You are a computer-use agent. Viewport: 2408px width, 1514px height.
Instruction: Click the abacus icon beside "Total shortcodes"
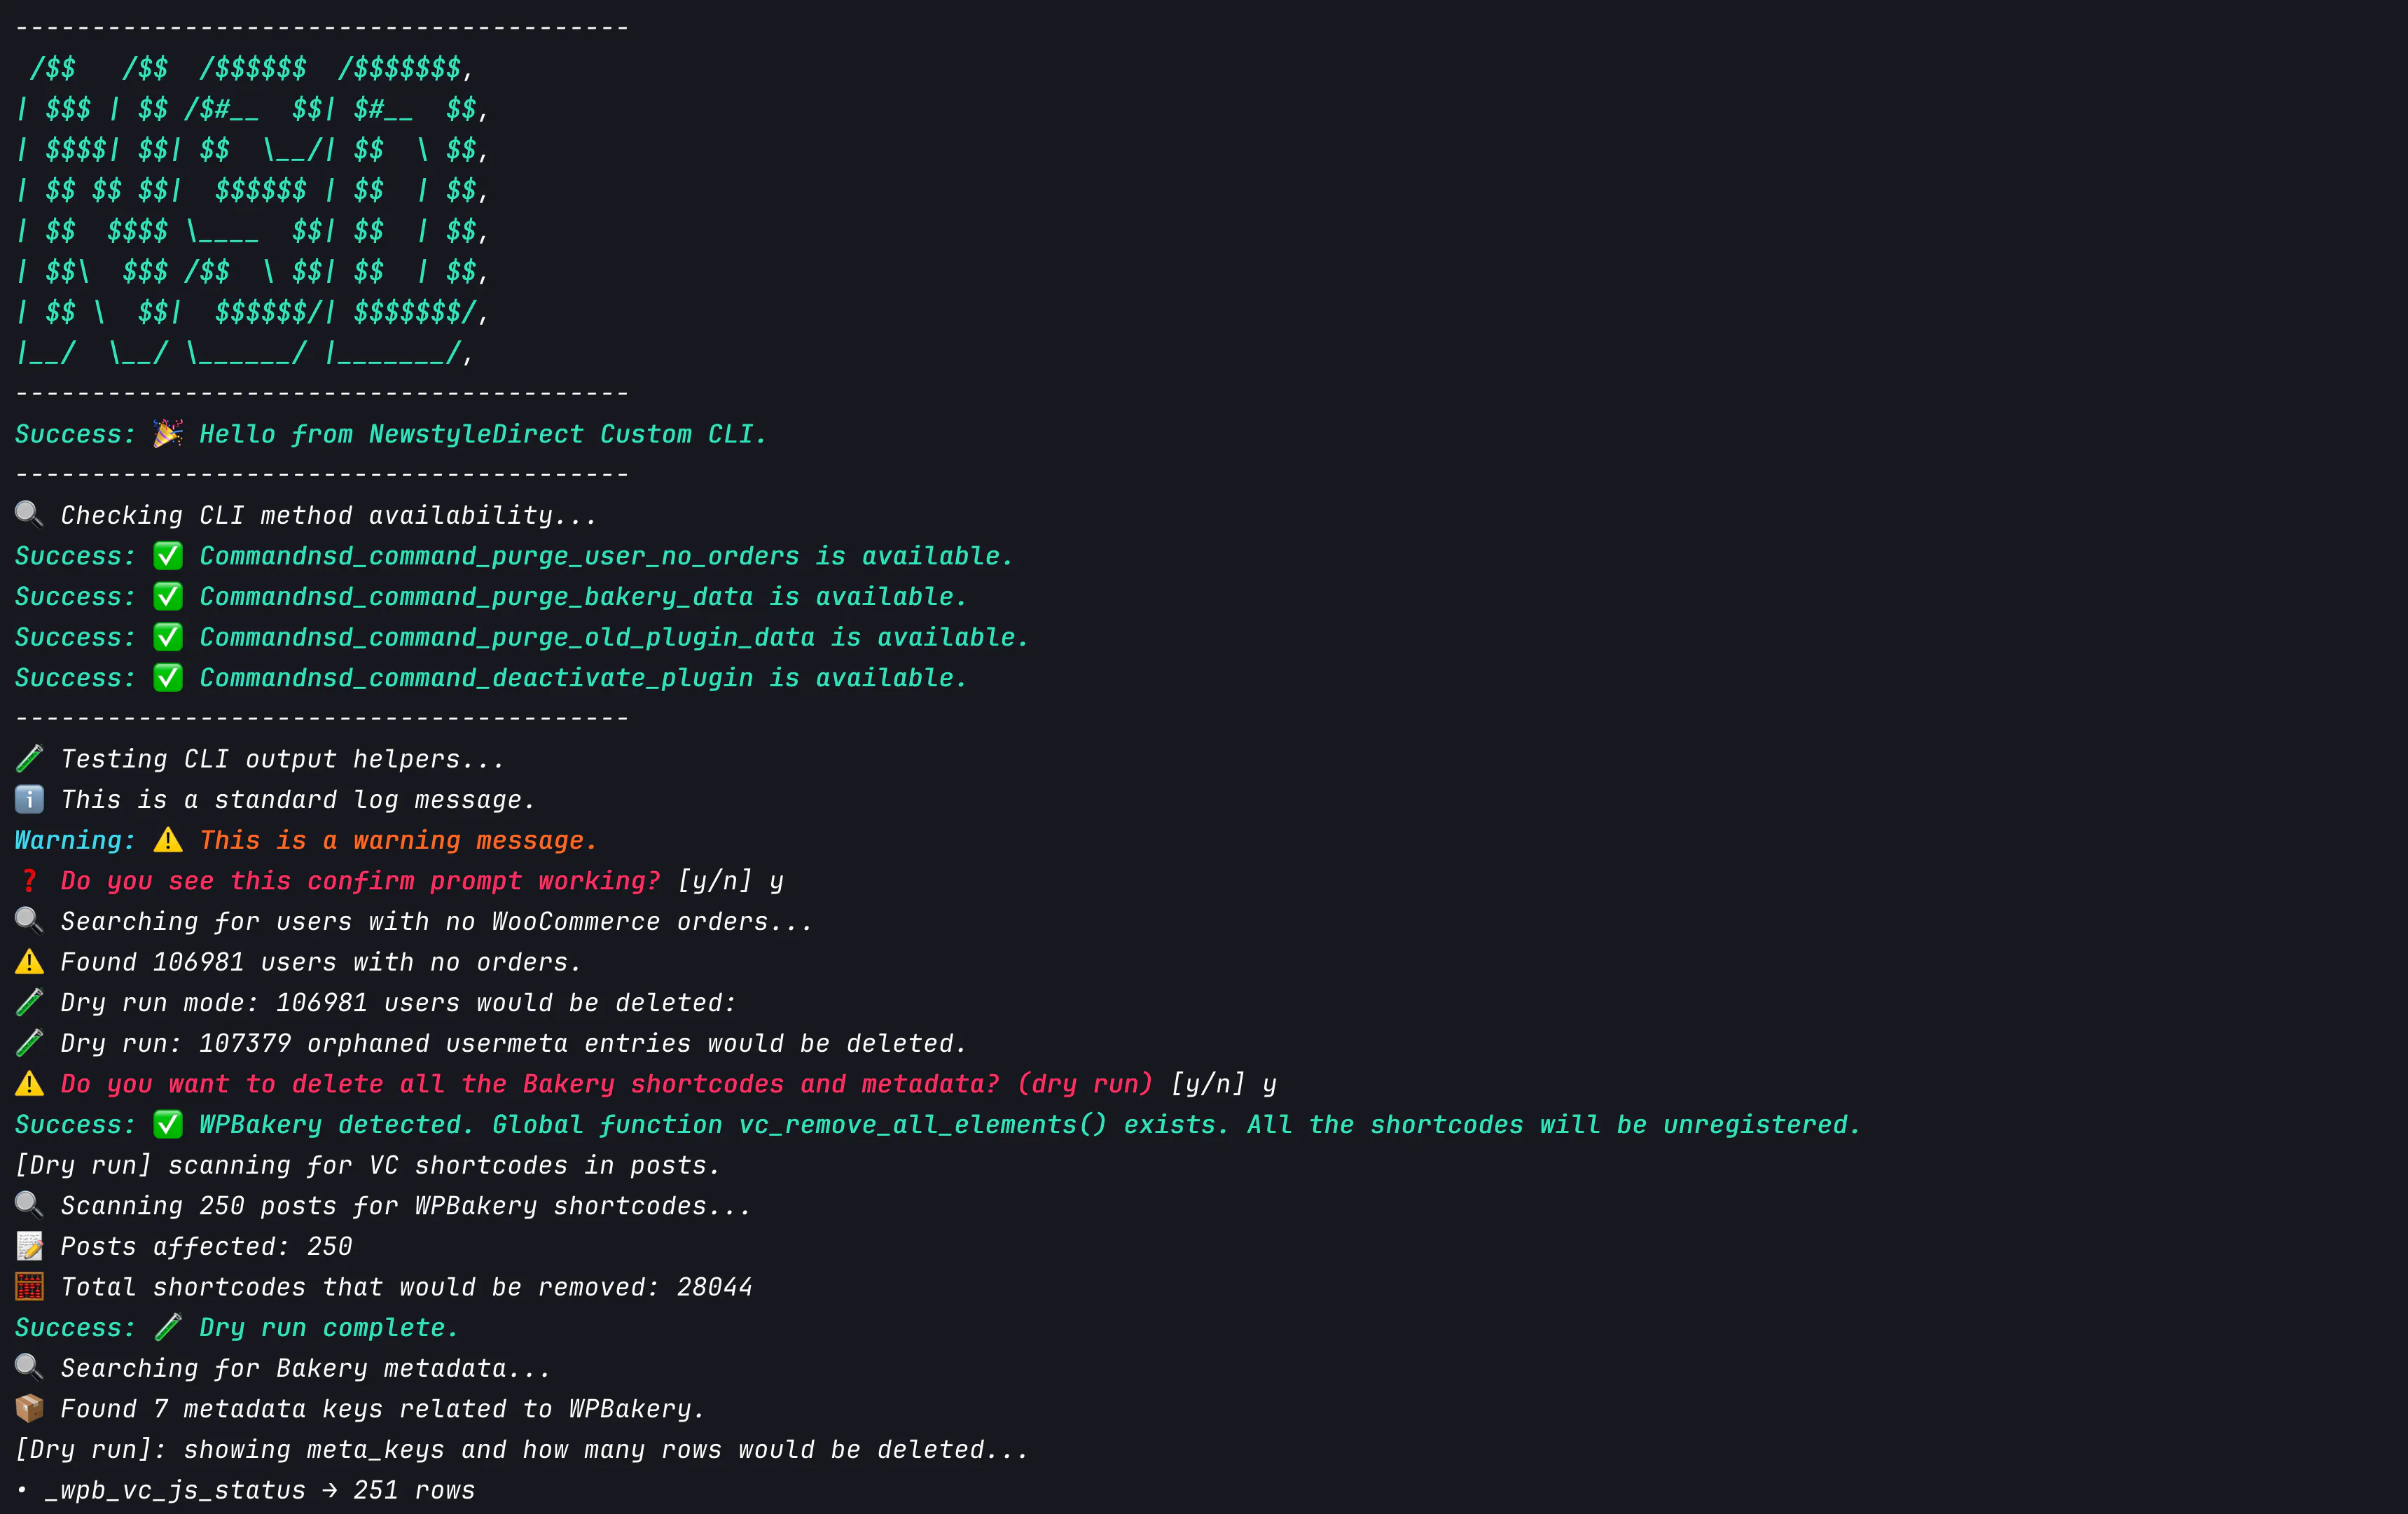pos(29,1287)
